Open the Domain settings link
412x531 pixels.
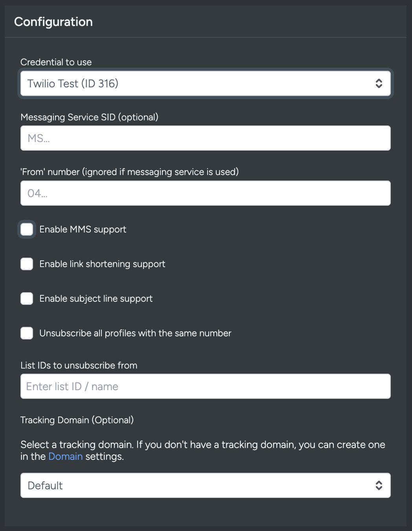point(65,456)
